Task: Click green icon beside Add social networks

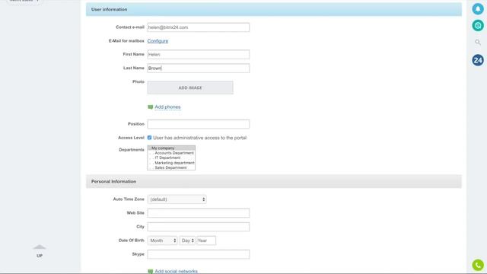Action: click(x=151, y=272)
